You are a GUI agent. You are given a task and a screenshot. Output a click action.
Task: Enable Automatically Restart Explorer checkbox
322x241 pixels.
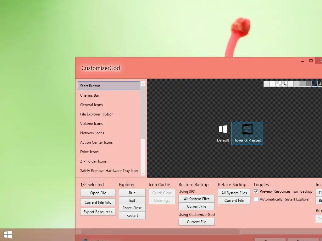click(256, 199)
